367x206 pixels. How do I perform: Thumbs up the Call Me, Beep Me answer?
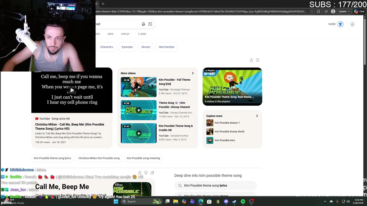coord(140,173)
